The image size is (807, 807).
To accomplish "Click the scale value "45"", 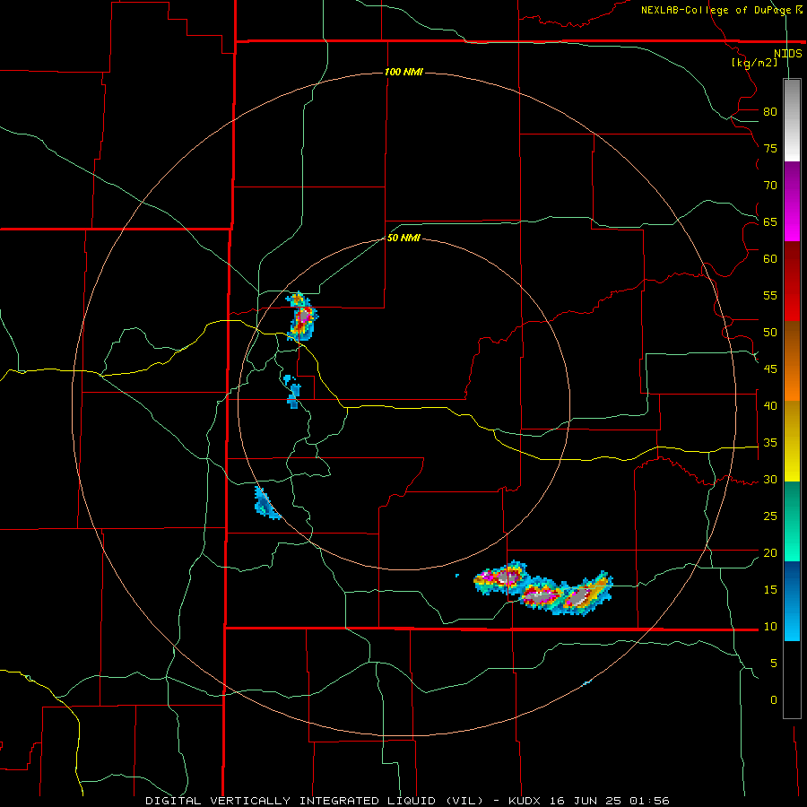I will point(770,369).
